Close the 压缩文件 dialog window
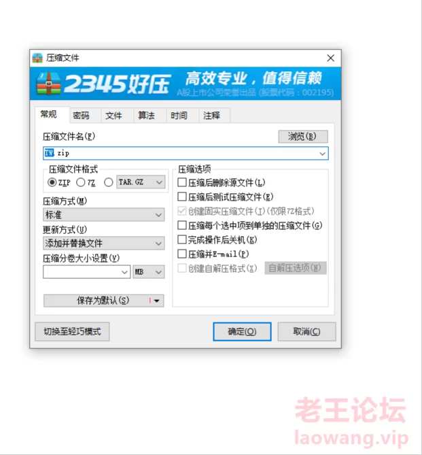Viewport: 422px width, 455px height. click(331, 58)
